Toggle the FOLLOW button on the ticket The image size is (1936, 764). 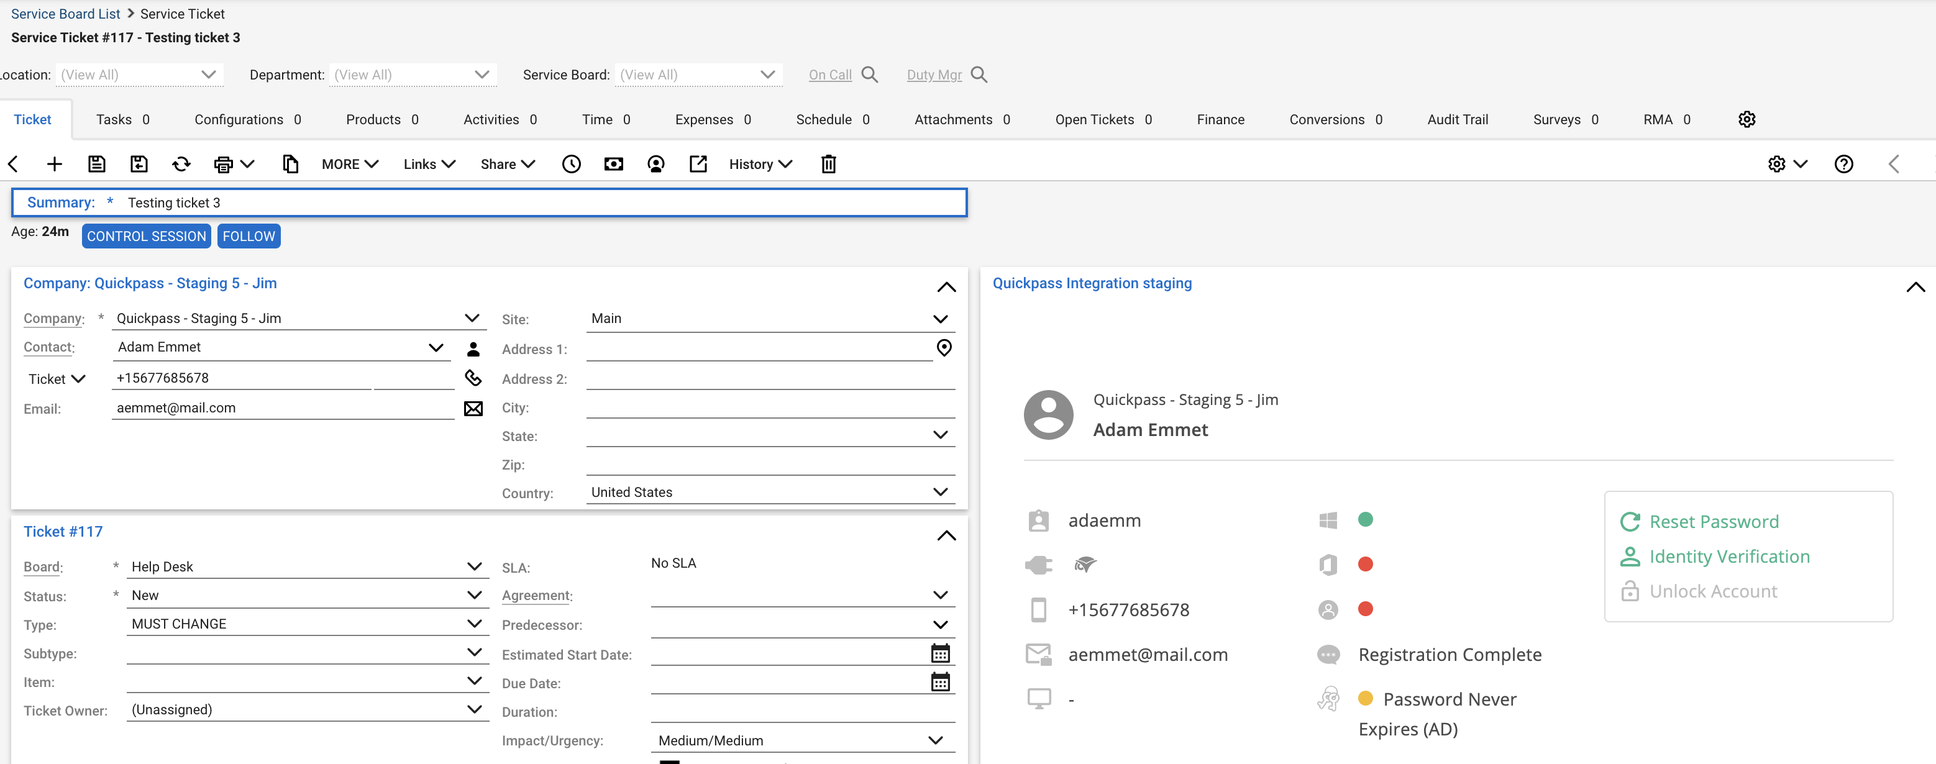[249, 236]
